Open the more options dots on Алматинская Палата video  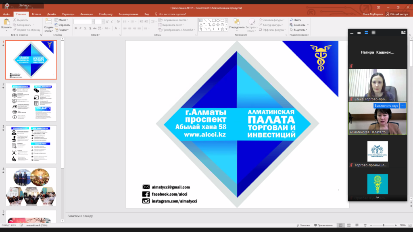click(403, 106)
